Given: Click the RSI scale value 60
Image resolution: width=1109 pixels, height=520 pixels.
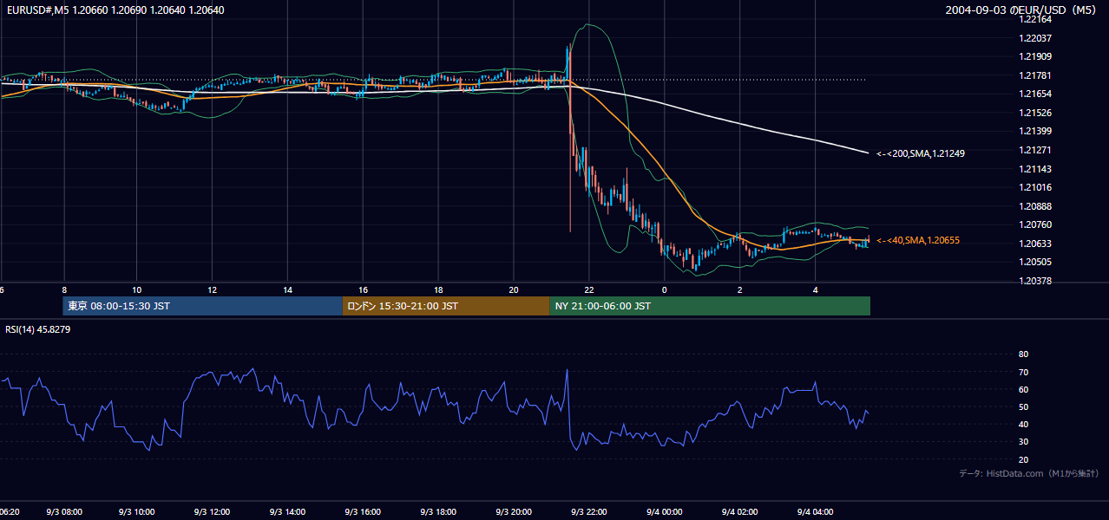Looking at the screenshot, I should (x=1023, y=389).
